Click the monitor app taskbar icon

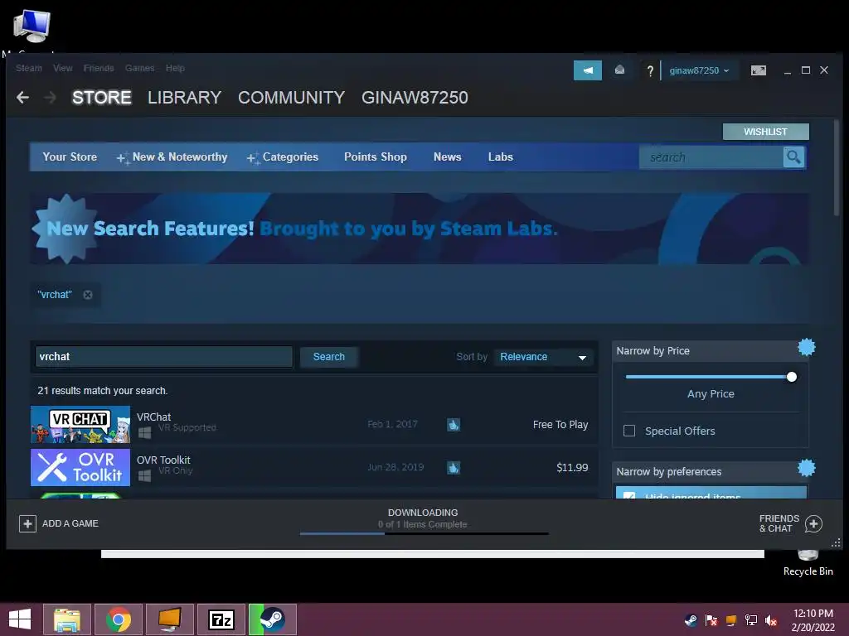169,619
